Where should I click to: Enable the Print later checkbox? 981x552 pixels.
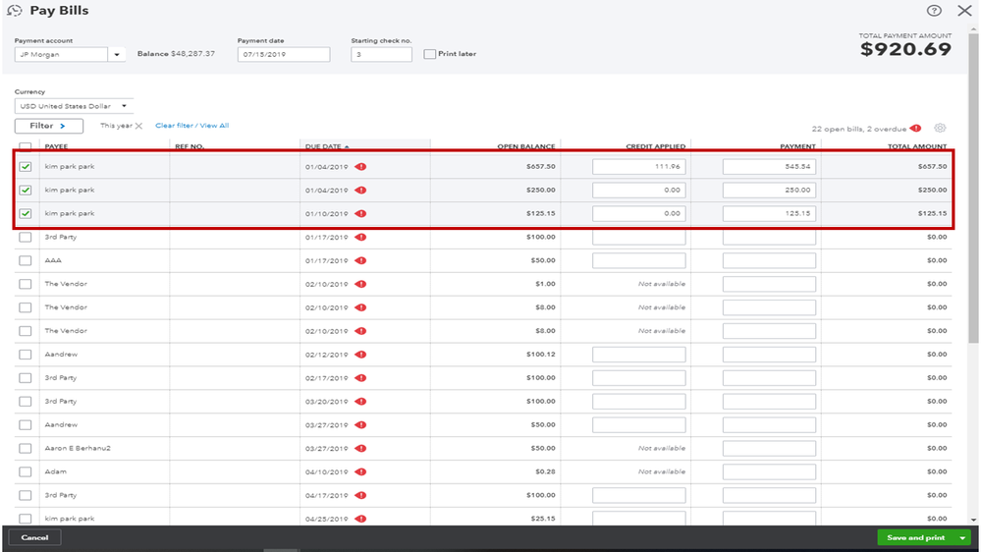430,54
